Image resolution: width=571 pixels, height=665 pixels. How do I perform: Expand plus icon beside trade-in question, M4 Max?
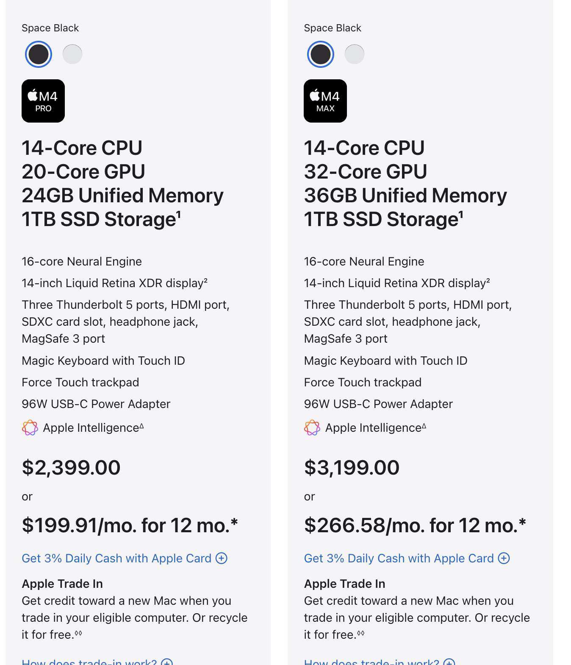pyautogui.click(x=449, y=662)
